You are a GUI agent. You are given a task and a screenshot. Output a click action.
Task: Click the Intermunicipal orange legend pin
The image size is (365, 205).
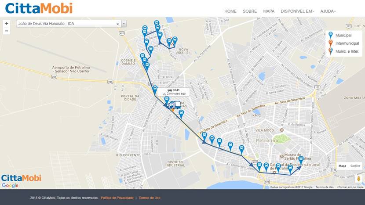pos(331,43)
